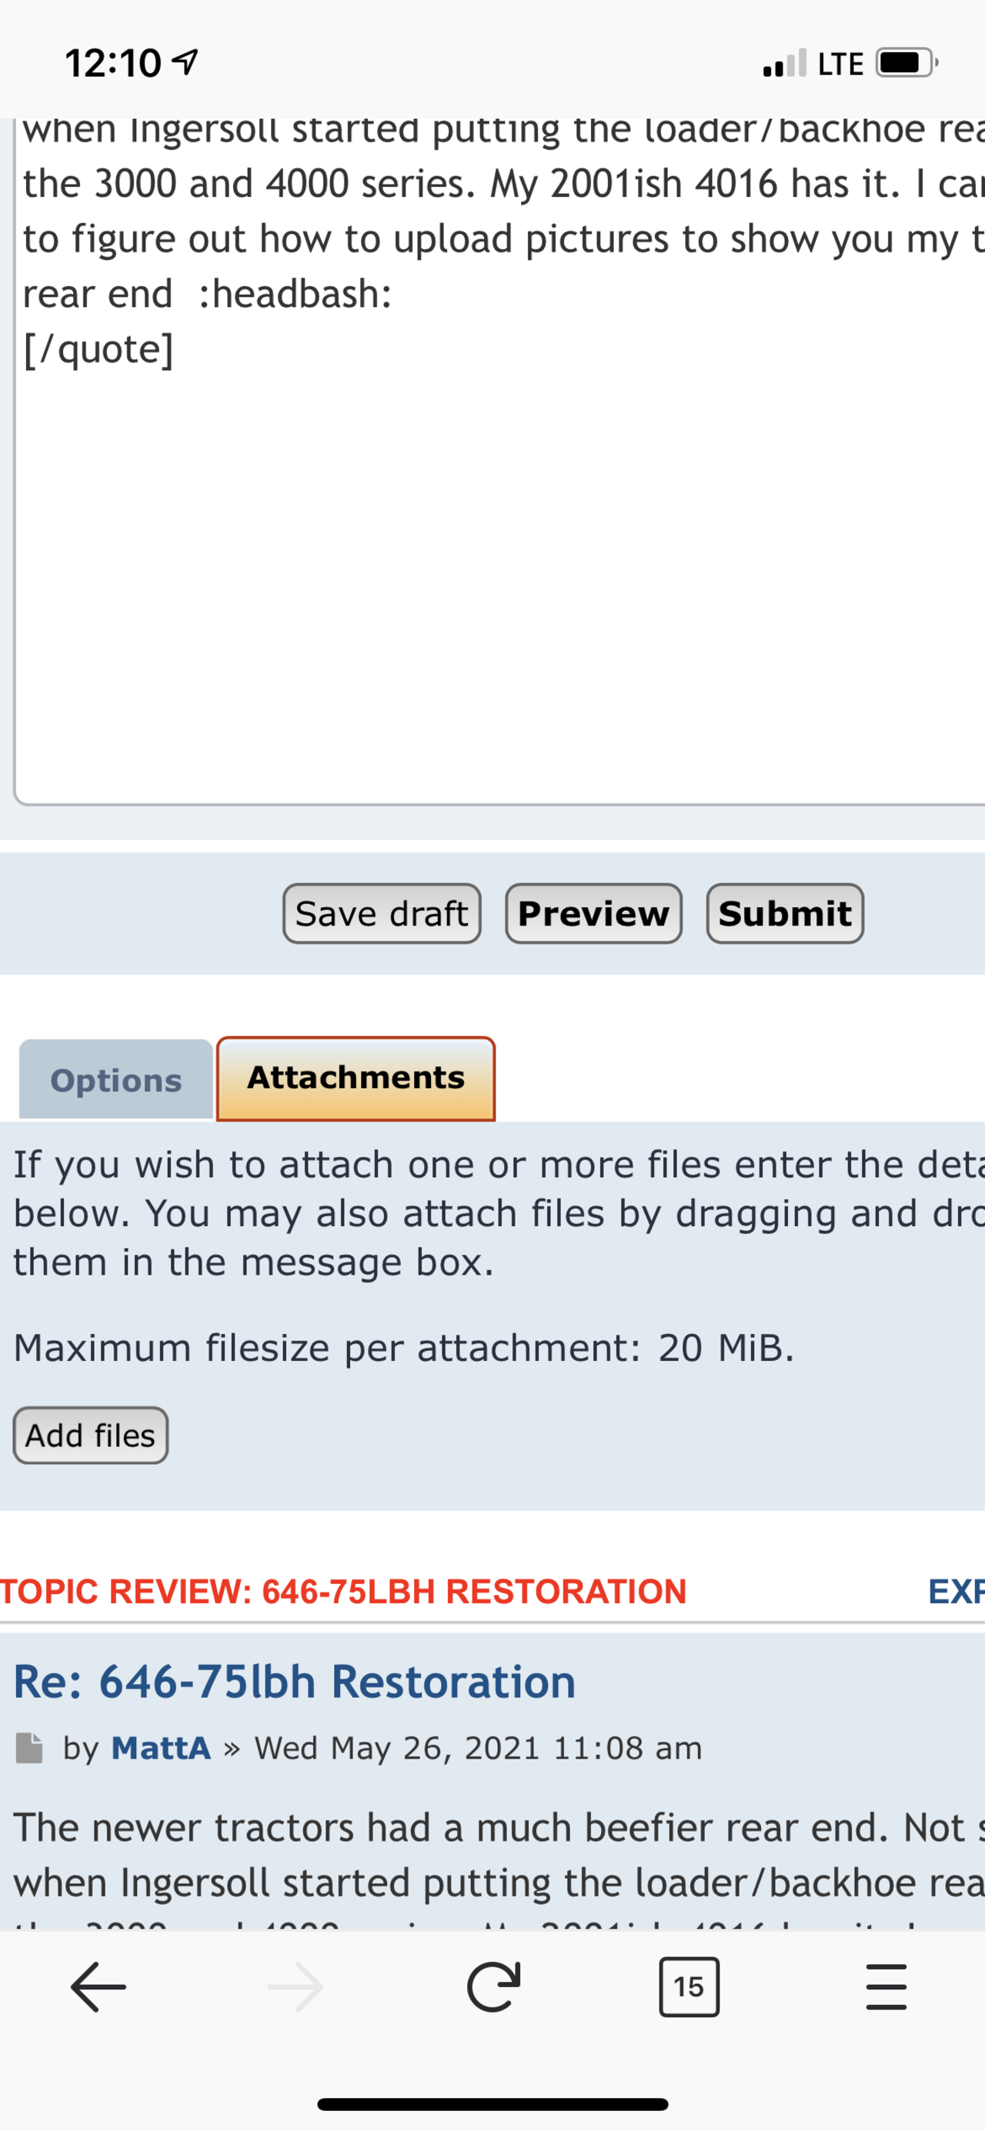Viewport: 985px width, 2131px height.
Task: Tap the cellular signal bars indicator
Action: pyautogui.click(x=784, y=63)
